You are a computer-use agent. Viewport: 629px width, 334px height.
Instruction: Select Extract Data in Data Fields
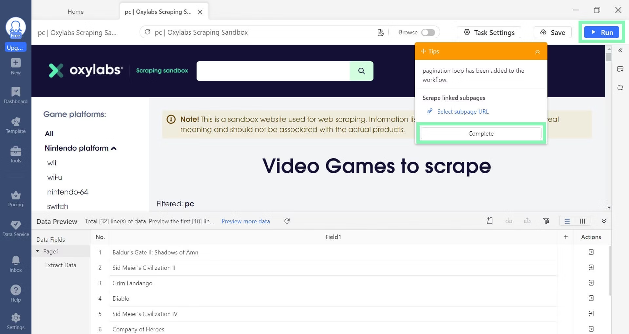[61, 265]
